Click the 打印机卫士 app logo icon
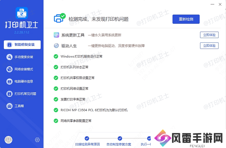 (x=21, y=13)
